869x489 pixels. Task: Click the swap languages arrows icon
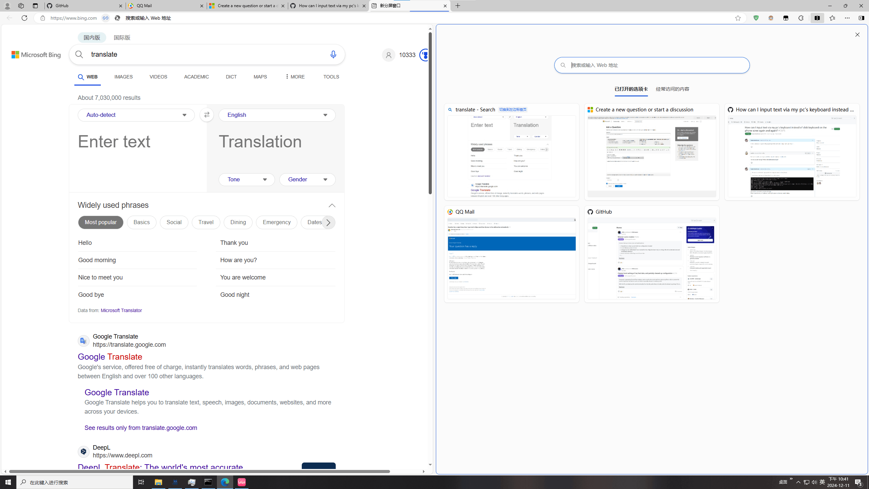[x=206, y=115]
